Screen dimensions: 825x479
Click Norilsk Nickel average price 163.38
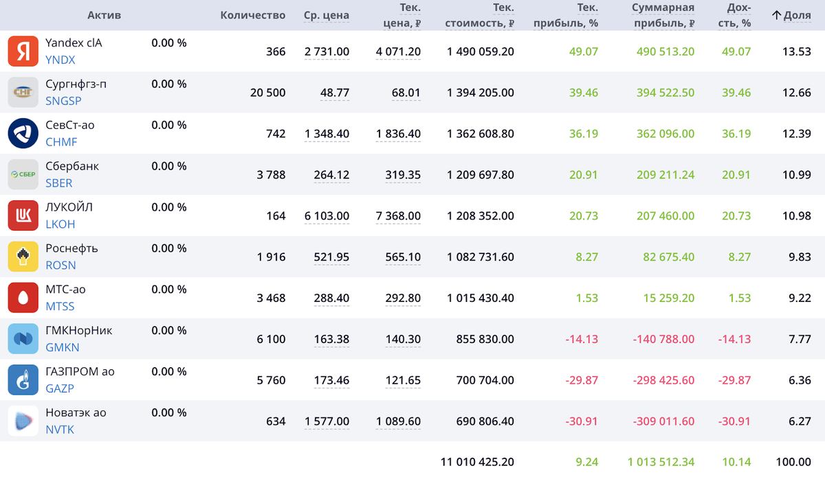[331, 339]
